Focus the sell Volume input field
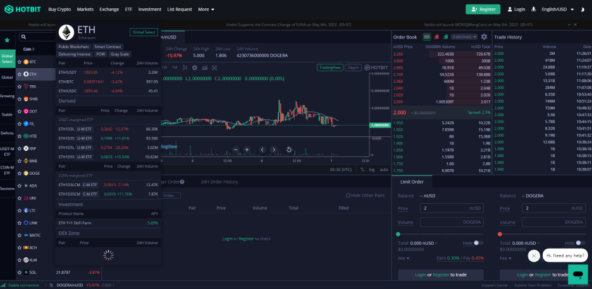Screen dimensions: 592x289 point(553,222)
